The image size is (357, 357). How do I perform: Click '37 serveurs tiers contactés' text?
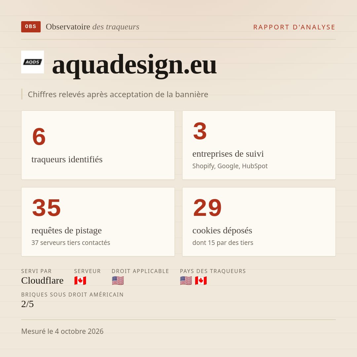71,243
